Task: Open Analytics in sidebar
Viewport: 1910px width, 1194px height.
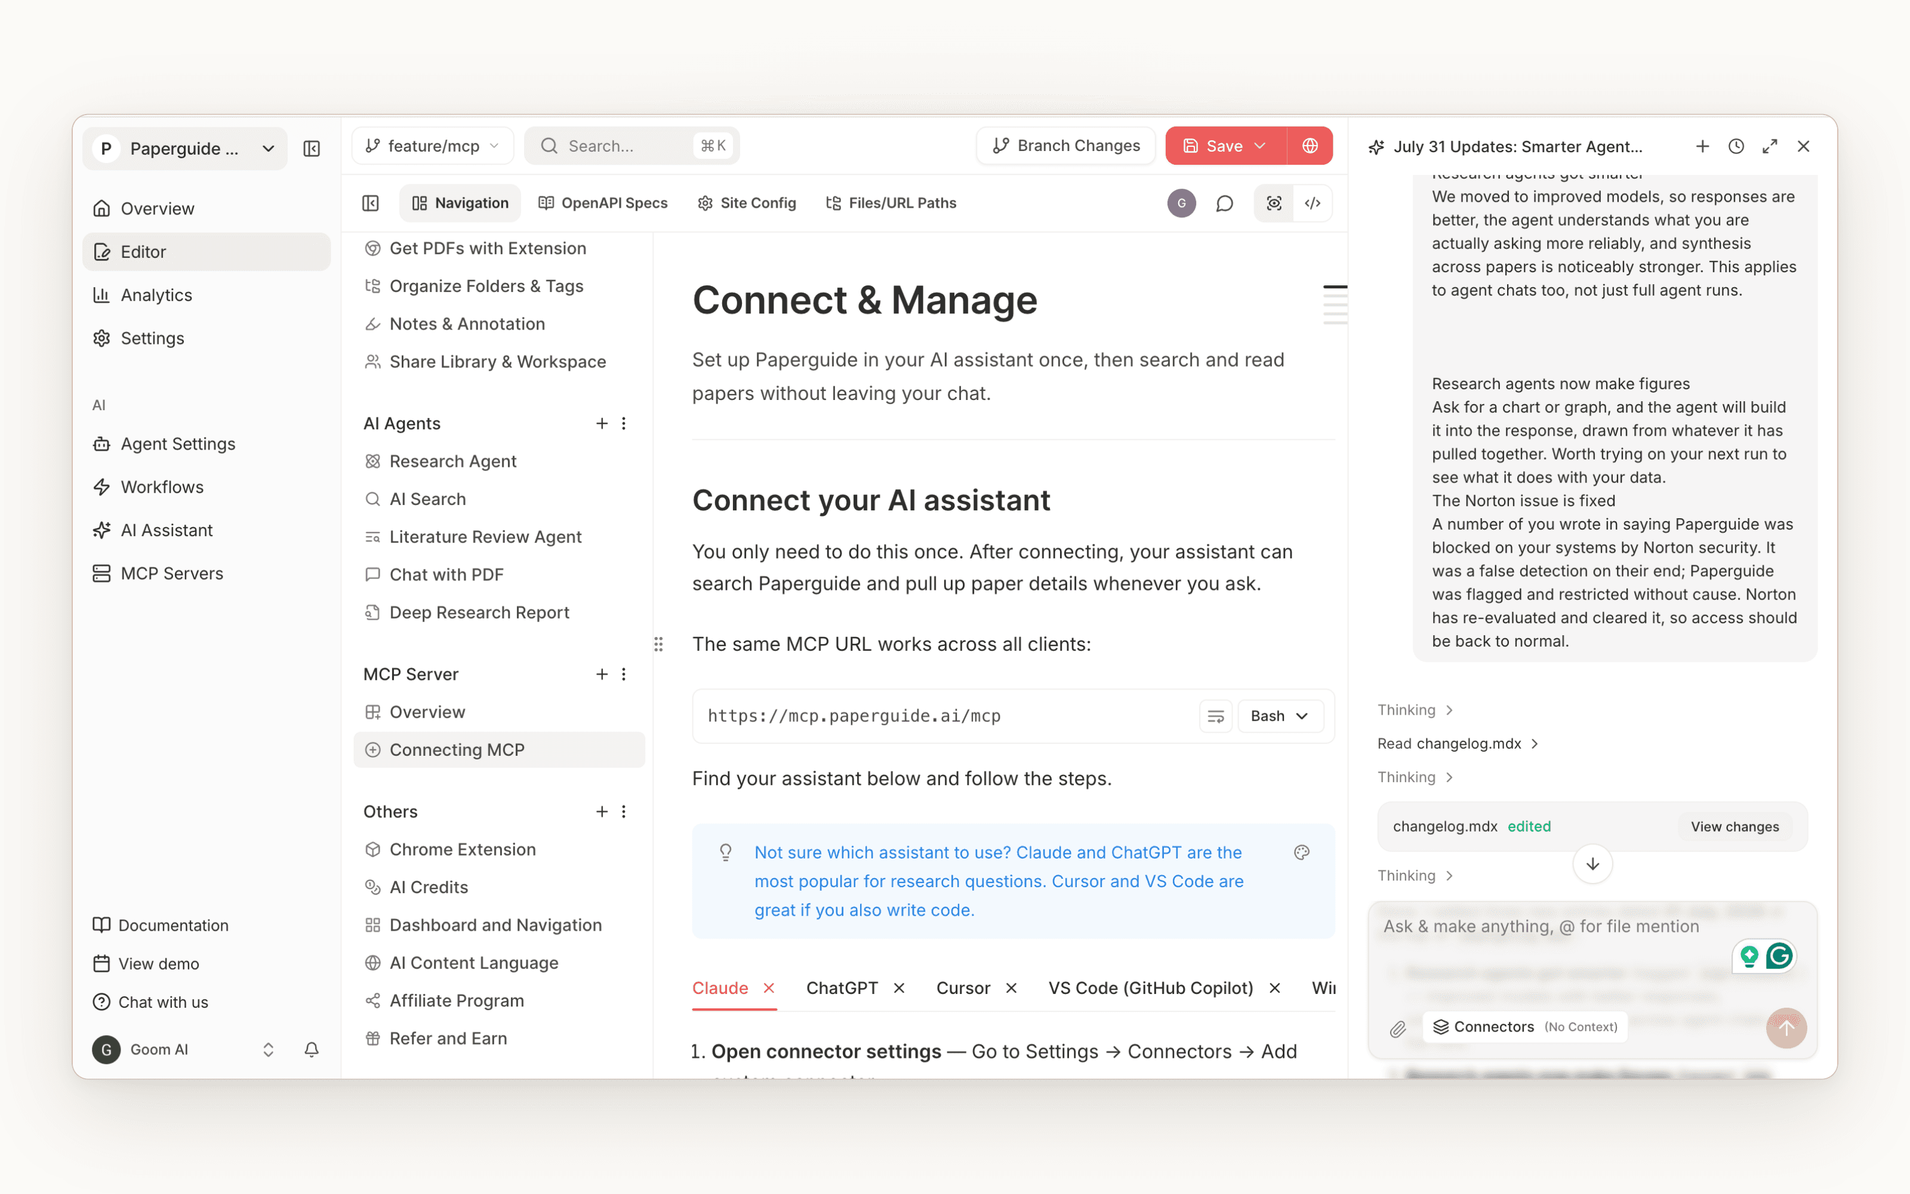Action: click(207, 294)
